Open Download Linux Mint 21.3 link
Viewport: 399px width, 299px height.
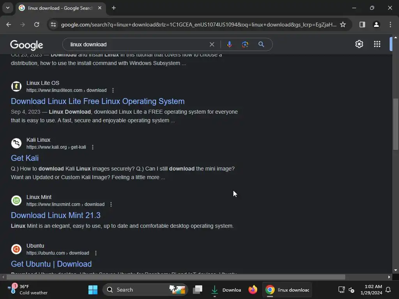tap(56, 215)
